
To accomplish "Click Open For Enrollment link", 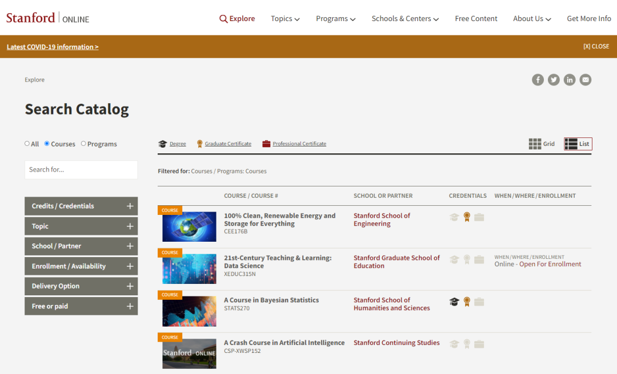I will click(x=550, y=265).
